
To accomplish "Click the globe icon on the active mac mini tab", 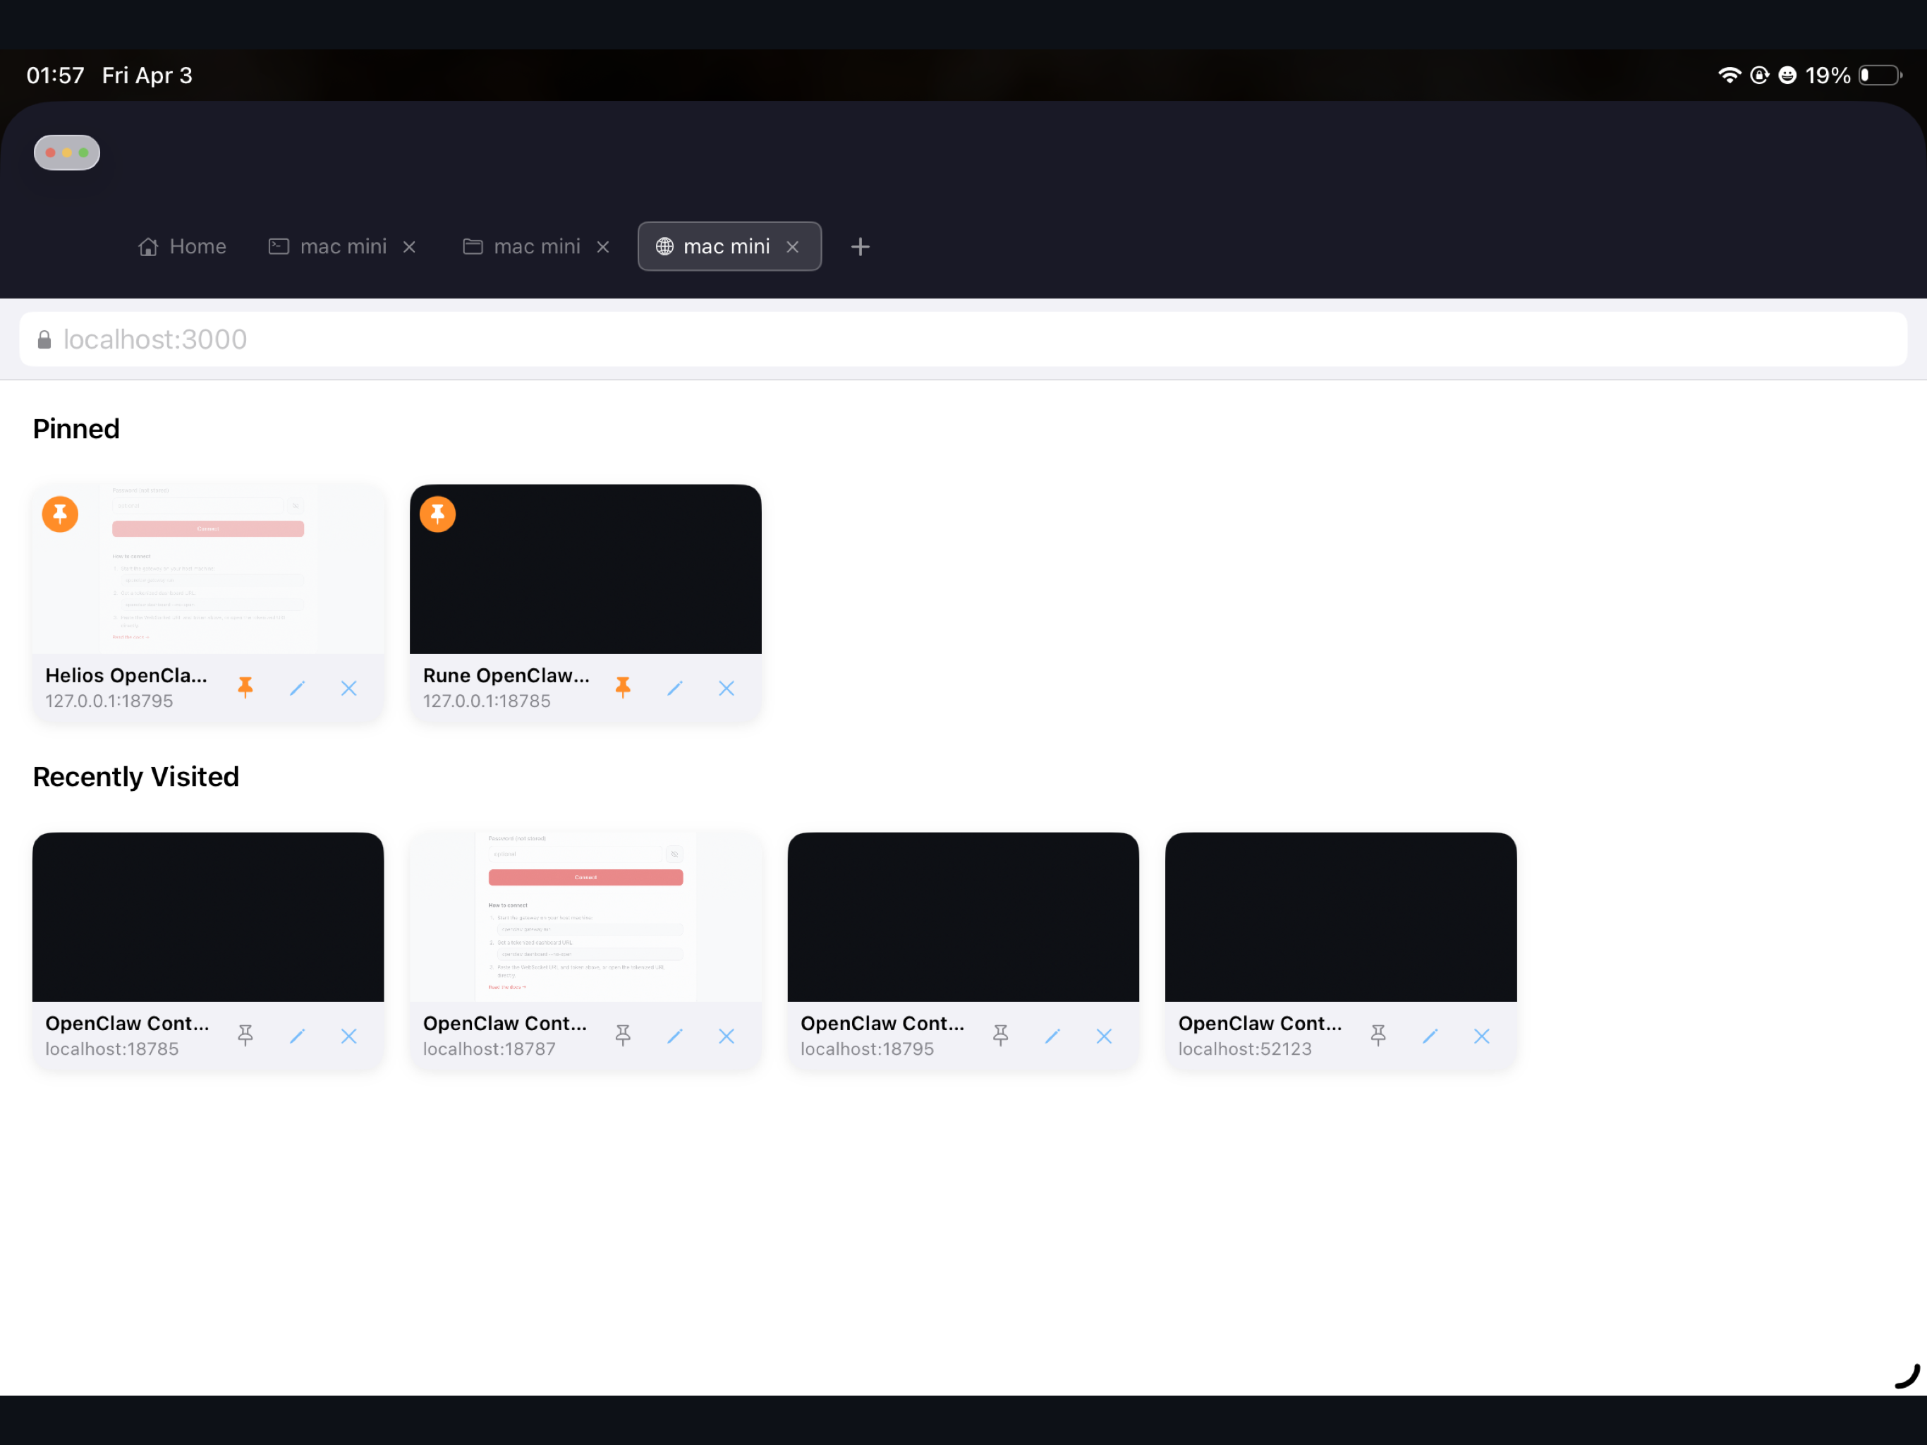I will pyautogui.click(x=664, y=247).
